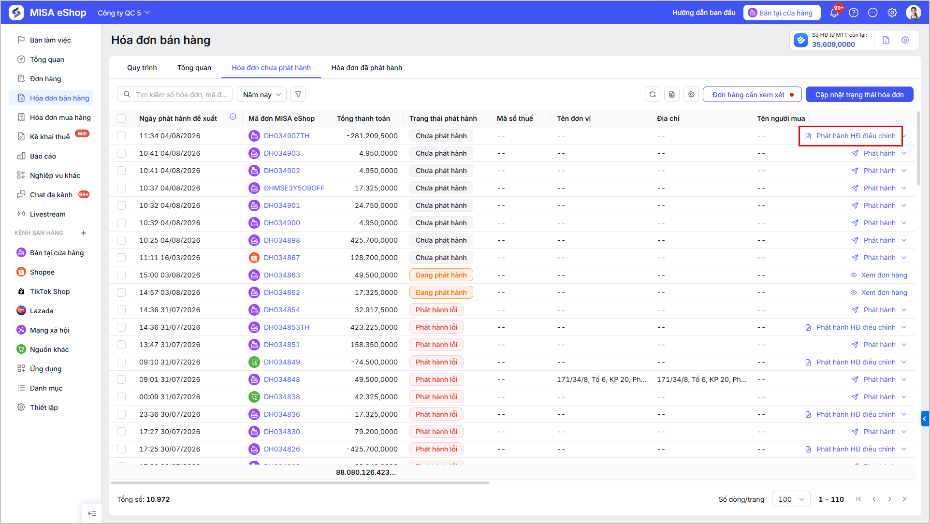Collapse the left sidebar menu
The height and width of the screenshot is (524, 930).
[92, 513]
